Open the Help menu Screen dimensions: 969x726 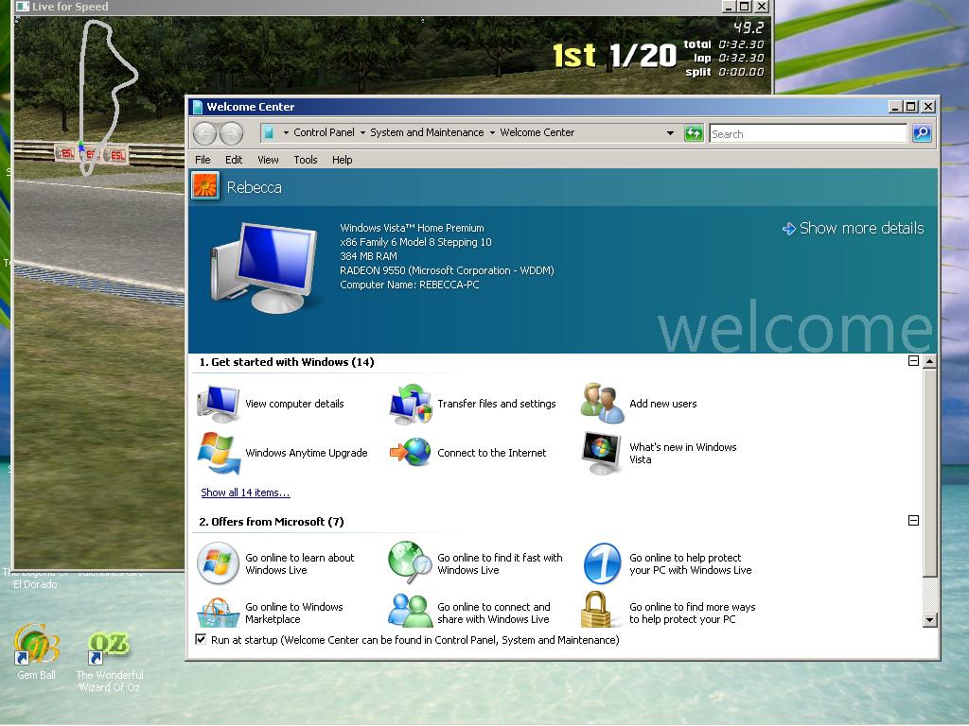[x=342, y=160]
